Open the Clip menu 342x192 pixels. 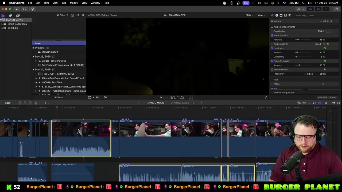click(64, 3)
